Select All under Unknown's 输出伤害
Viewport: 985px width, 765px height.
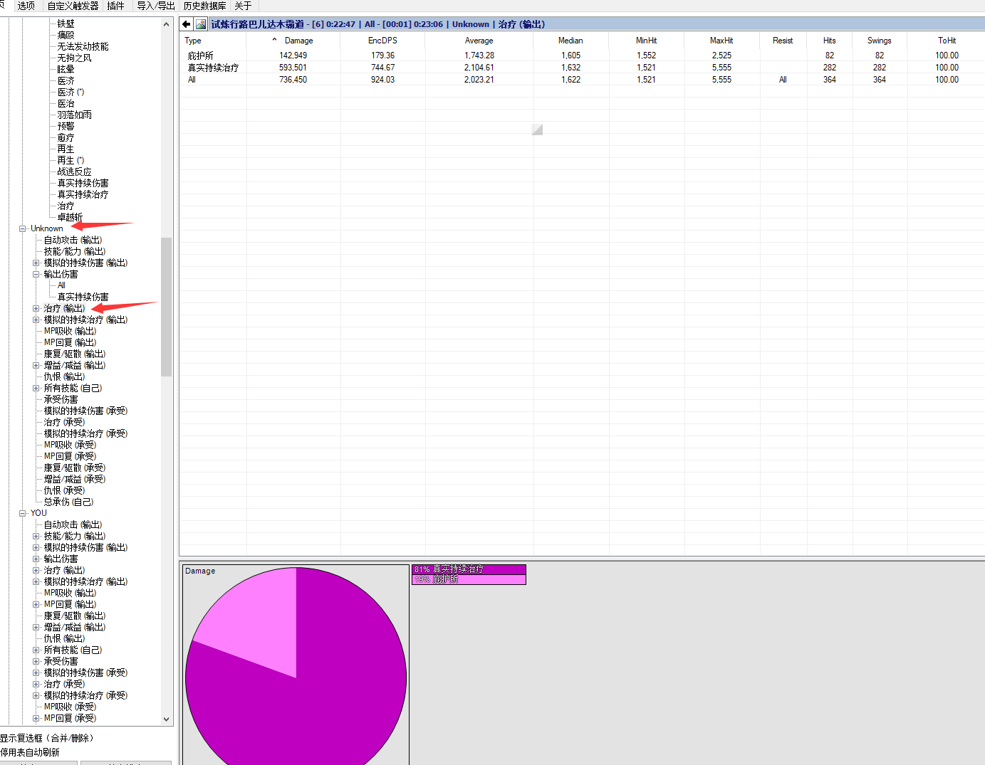coord(61,285)
